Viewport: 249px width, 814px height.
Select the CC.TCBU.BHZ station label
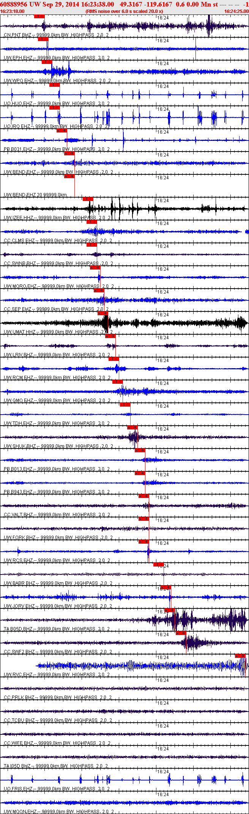58,720
